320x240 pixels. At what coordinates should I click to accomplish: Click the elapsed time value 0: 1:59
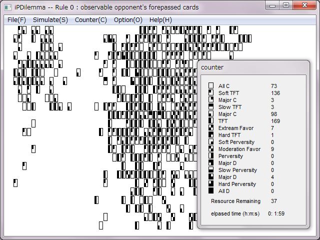coord(276,213)
